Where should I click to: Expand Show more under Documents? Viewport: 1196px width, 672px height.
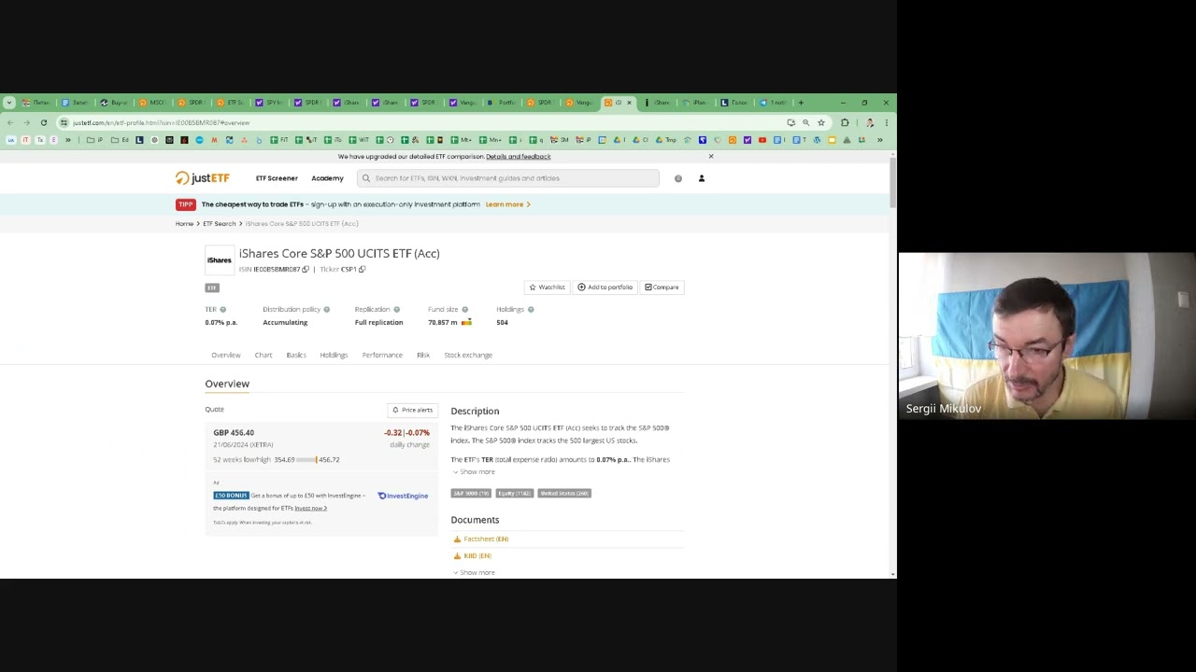(474, 573)
